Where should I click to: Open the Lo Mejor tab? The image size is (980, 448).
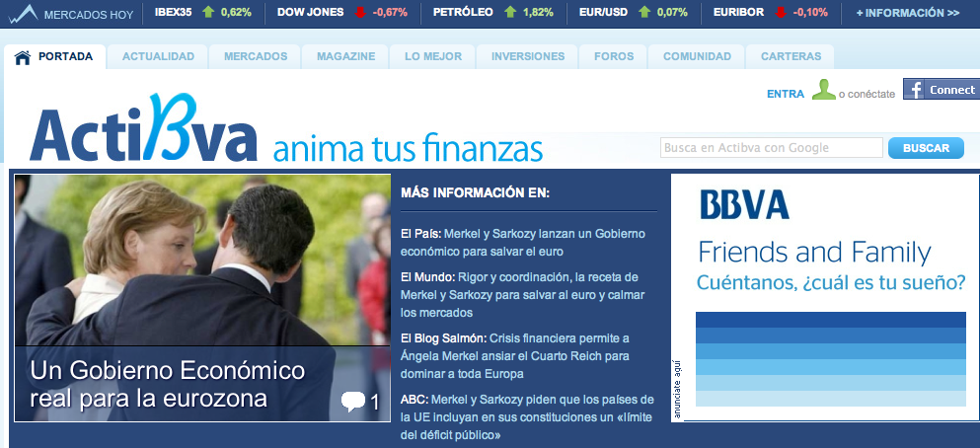433,57
